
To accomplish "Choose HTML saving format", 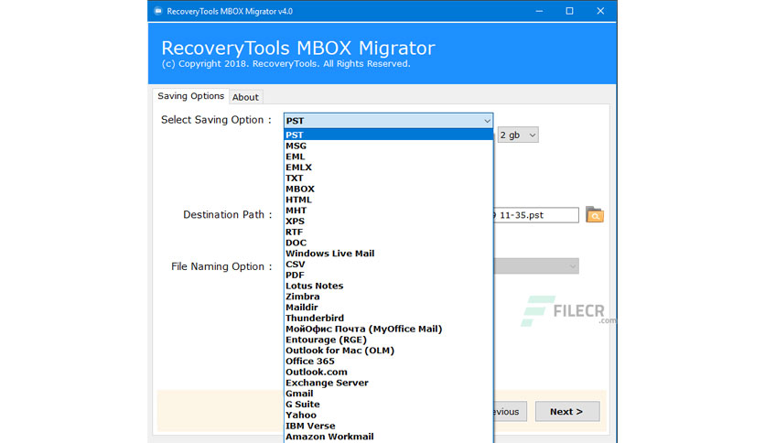I will click(x=388, y=200).
